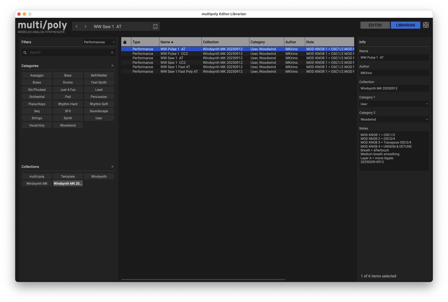This screenshot has width=448, height=302.
Task: Enable the Brass category filter
Action: (36, 82)
